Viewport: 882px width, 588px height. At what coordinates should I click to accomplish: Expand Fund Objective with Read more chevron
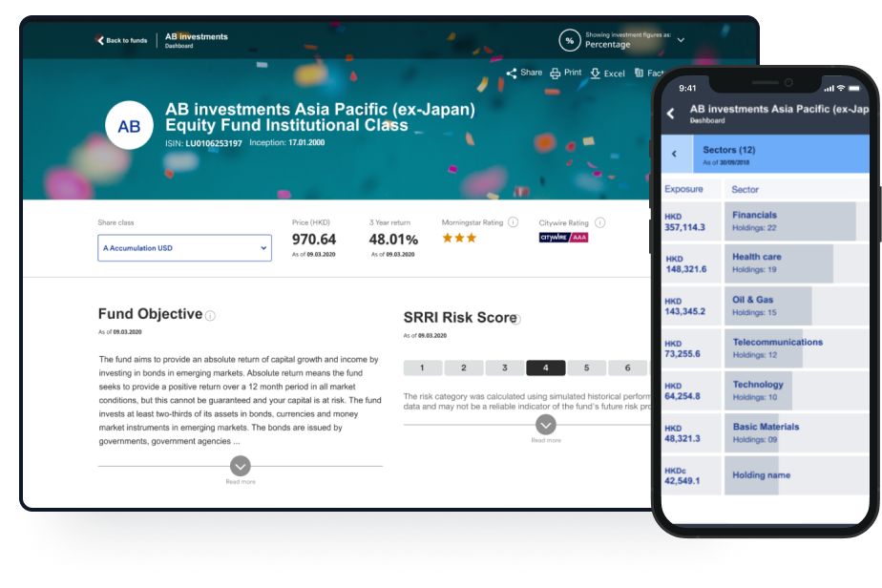pyautogui.click(x=241, y=466)
